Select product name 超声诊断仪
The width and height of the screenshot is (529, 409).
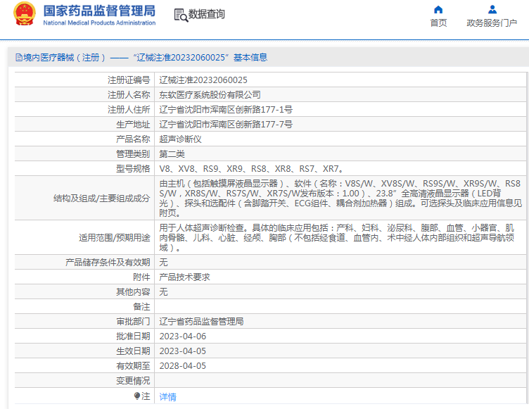pos(180,139)
